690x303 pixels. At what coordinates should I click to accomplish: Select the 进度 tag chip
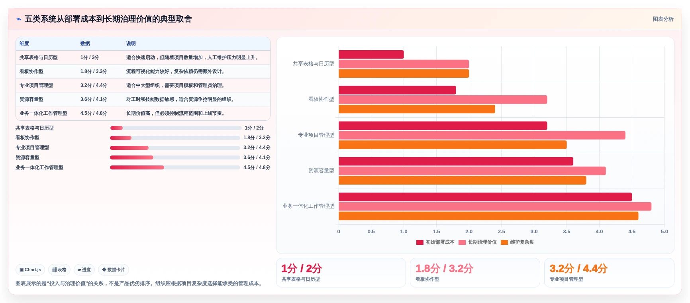coord(84,270)
